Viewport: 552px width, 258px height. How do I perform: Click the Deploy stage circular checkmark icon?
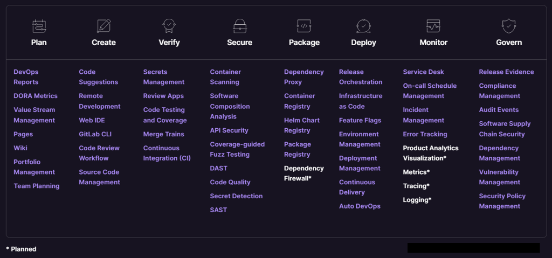[x=363, y=26]
